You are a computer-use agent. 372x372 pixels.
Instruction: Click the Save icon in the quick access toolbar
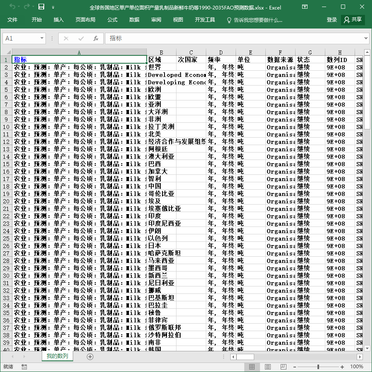[x=41, y=7]
